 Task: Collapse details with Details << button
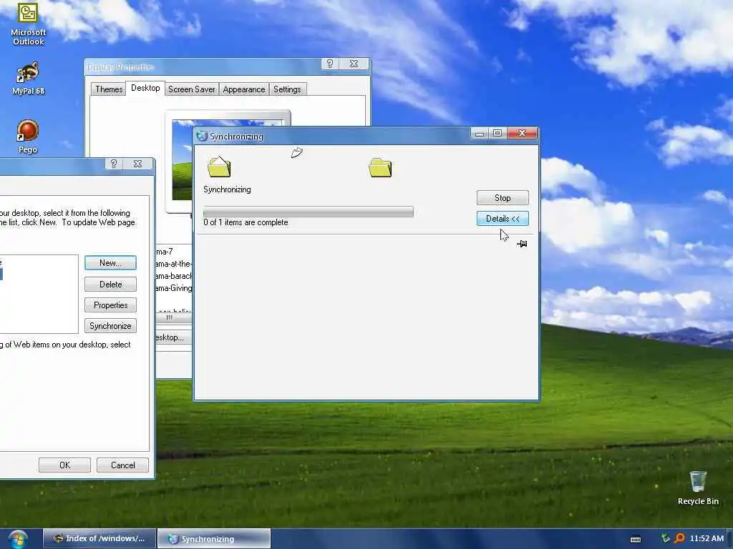(x=503, y=219)
